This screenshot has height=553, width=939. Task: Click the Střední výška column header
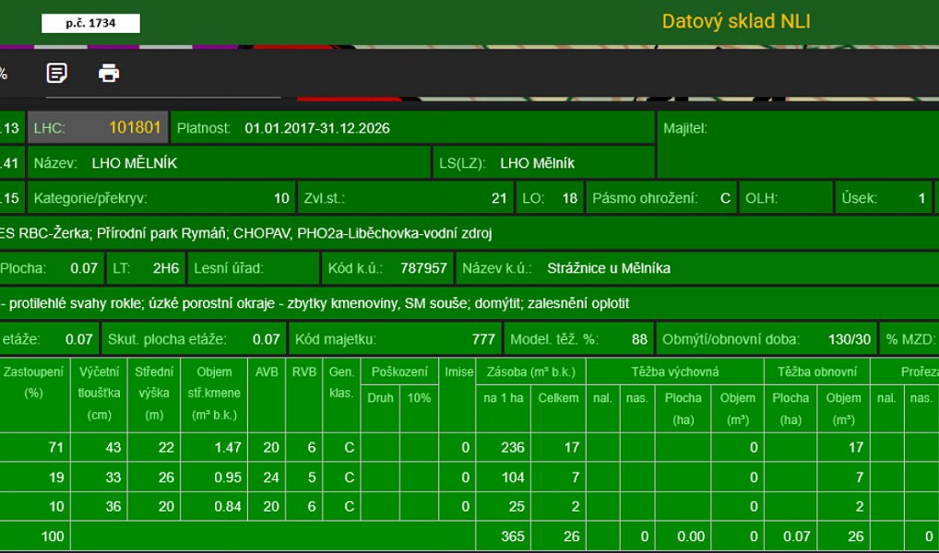154,394
